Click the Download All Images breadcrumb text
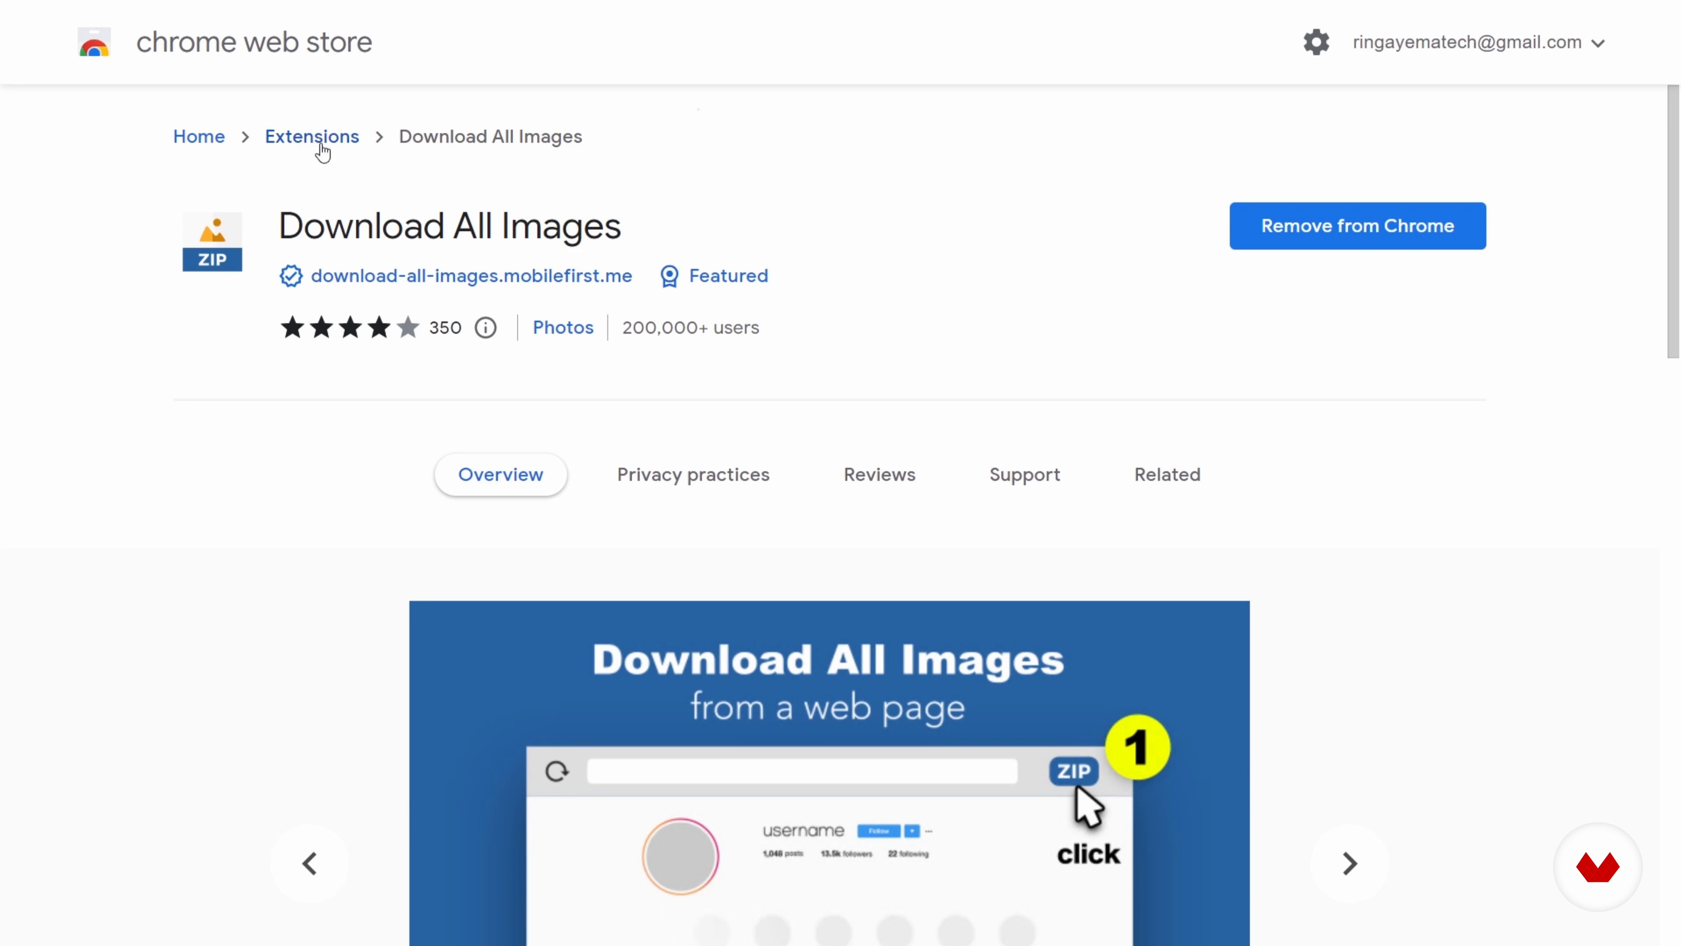 (490, 137)
